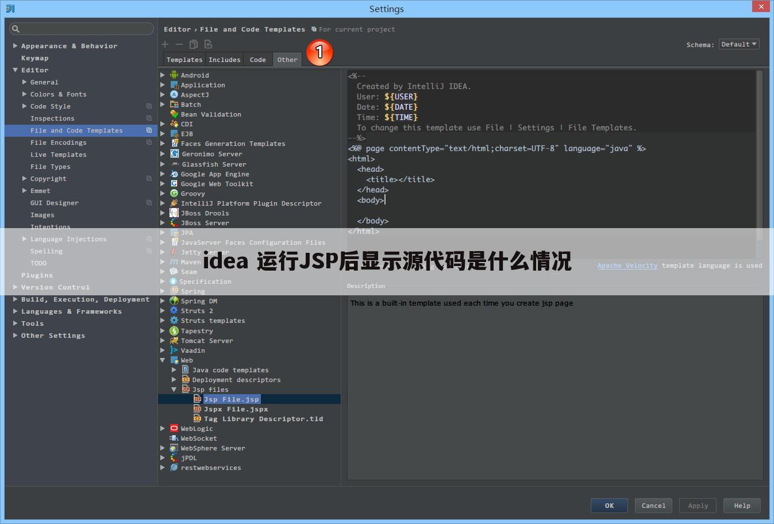Click the add template plus icon

coord(165,44)
